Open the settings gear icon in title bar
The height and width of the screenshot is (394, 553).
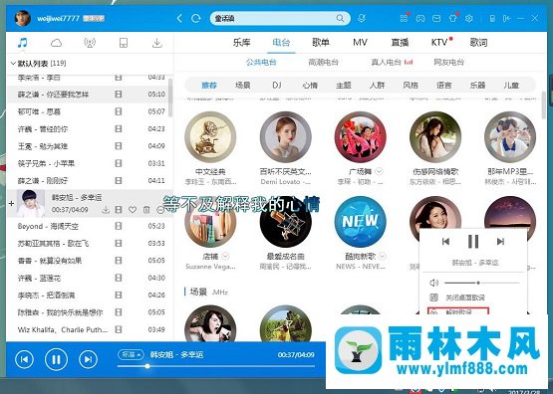coord(468,18)
